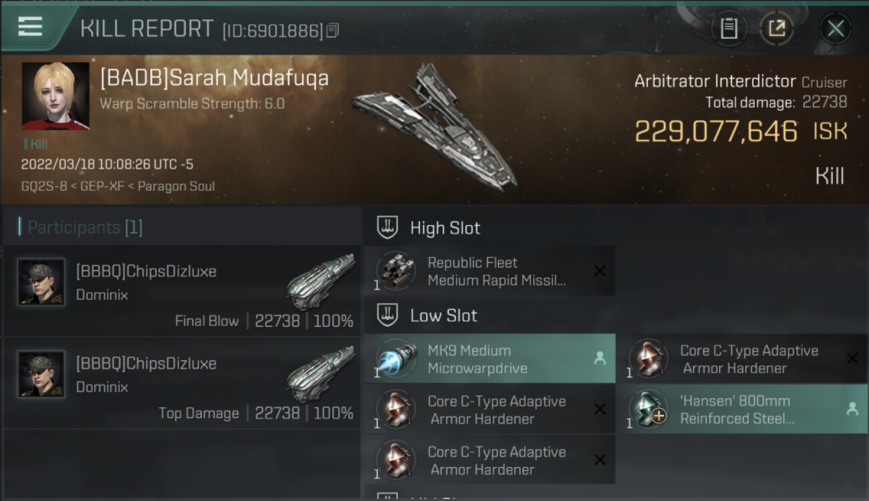The height and width of the screenshot is (501, 869).
Task: Open Top Damage pilot ChipsDizluxe's portrait
Action: pyautogui.click(x=41, y=374)
